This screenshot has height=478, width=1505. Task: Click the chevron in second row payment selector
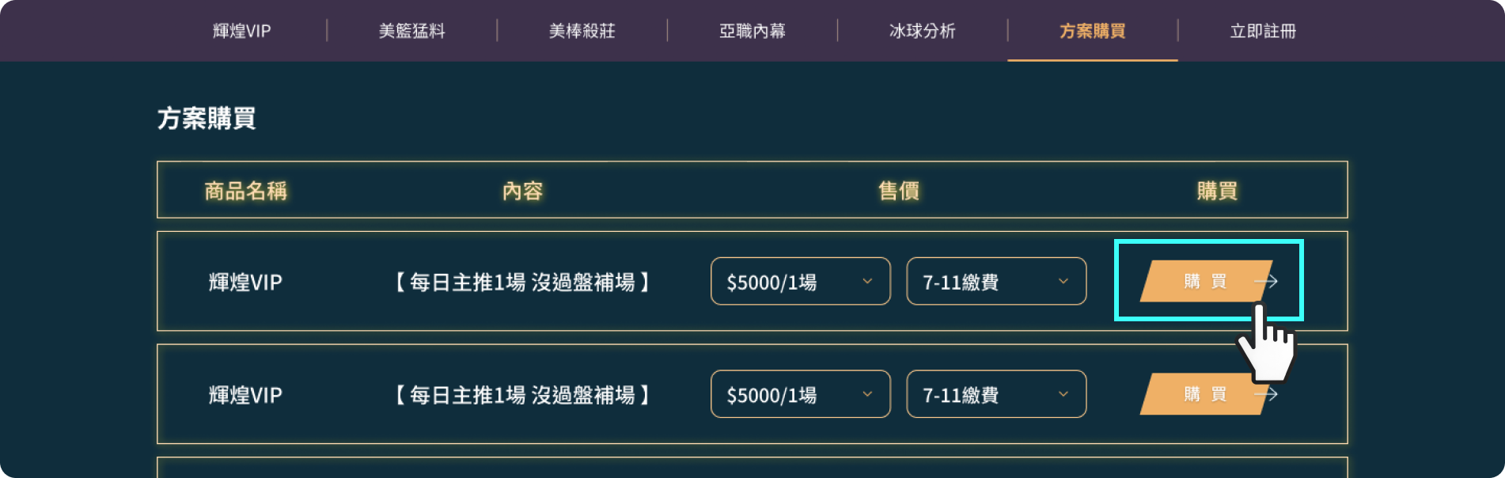tap(1063, 394)
